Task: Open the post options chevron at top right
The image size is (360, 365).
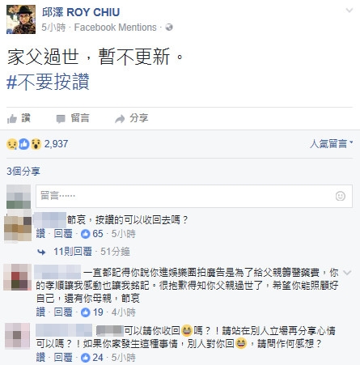Action: 349,11
